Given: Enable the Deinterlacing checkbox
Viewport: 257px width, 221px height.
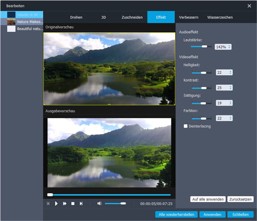Looking at the screenshot, I should (185, 126).
